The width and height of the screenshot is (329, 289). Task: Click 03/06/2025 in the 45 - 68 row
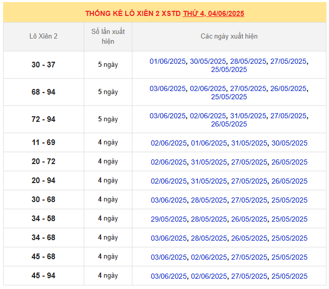(169, 257)
